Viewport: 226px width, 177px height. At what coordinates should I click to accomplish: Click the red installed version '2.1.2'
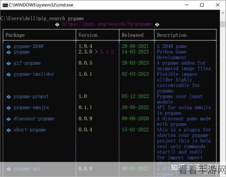pyautogui.click(x=107, y=52)
